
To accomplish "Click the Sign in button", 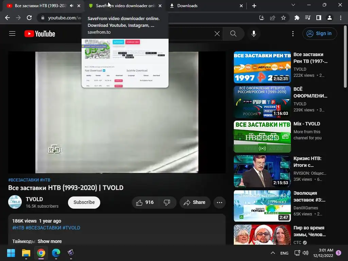I will pyautogui.click(x=319, y=34).
